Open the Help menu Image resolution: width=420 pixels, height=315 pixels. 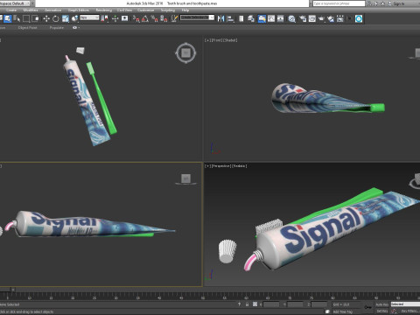tap(185, 10)
